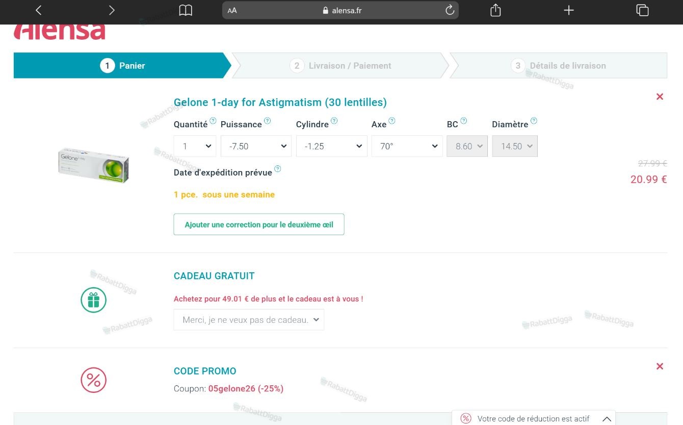This screenshot has height=425, width=683.
Task: Tap the AA reader text-size button
Action: (232, 10)
